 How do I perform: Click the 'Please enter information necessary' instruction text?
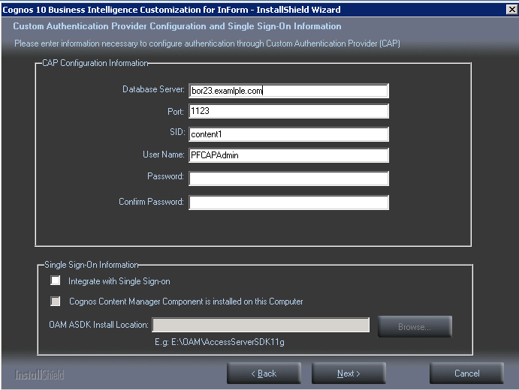coord(207,43)
